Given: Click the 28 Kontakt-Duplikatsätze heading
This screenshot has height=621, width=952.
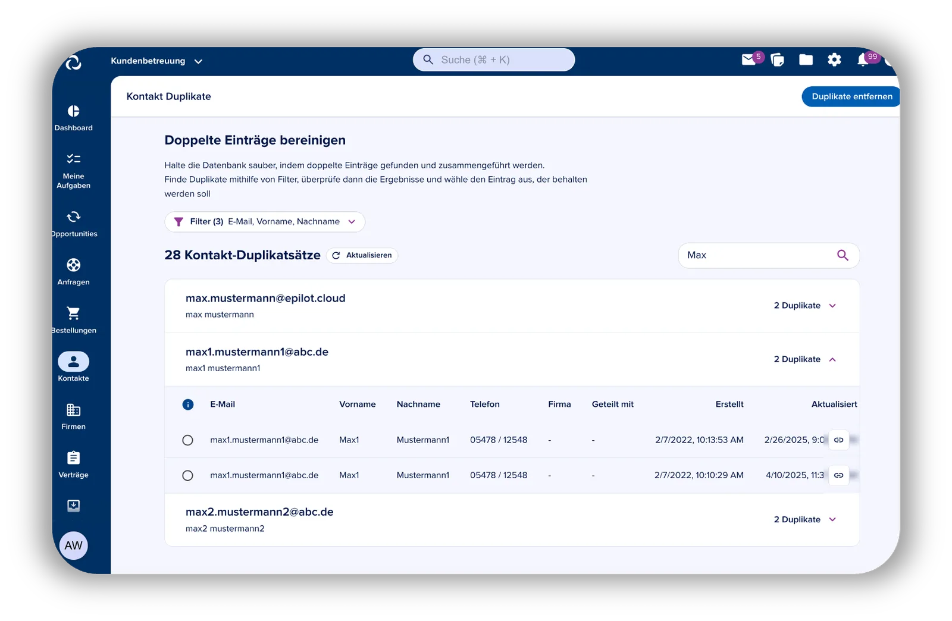Looking at the screenshot, I should point(243,255).
